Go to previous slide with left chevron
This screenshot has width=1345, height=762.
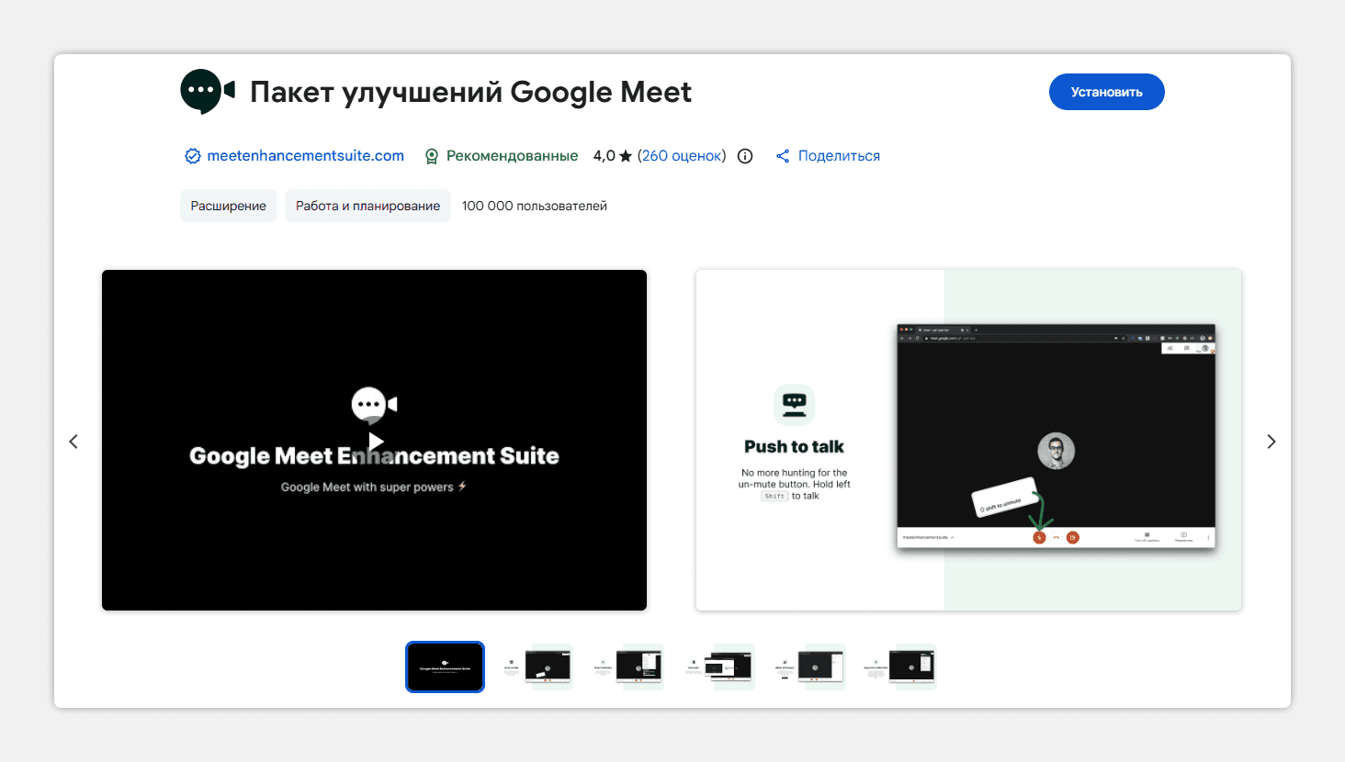click(x=73, y=442)
